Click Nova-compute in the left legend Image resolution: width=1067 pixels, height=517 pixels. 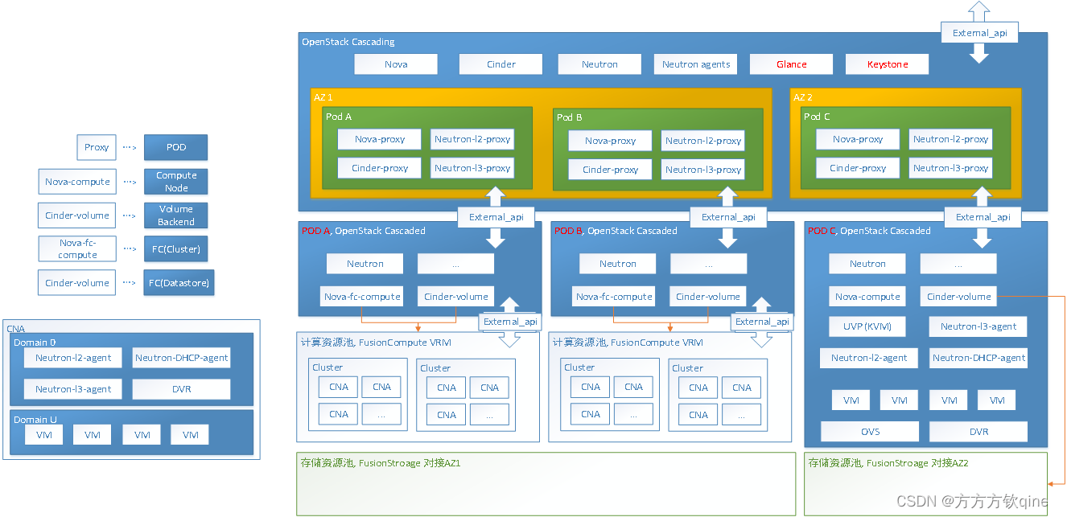tap(77, 182)
